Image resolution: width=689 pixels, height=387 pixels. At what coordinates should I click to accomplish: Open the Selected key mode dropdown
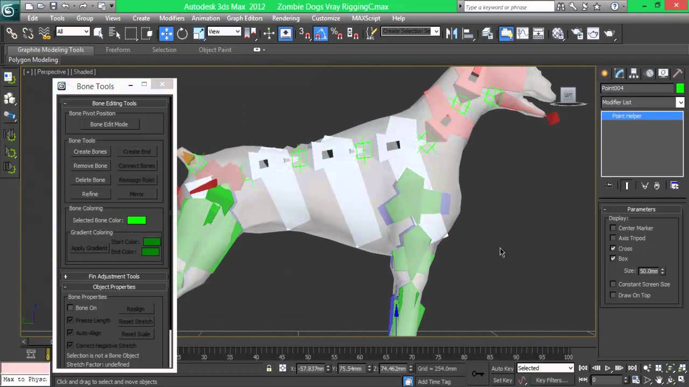tap(545, 368)
